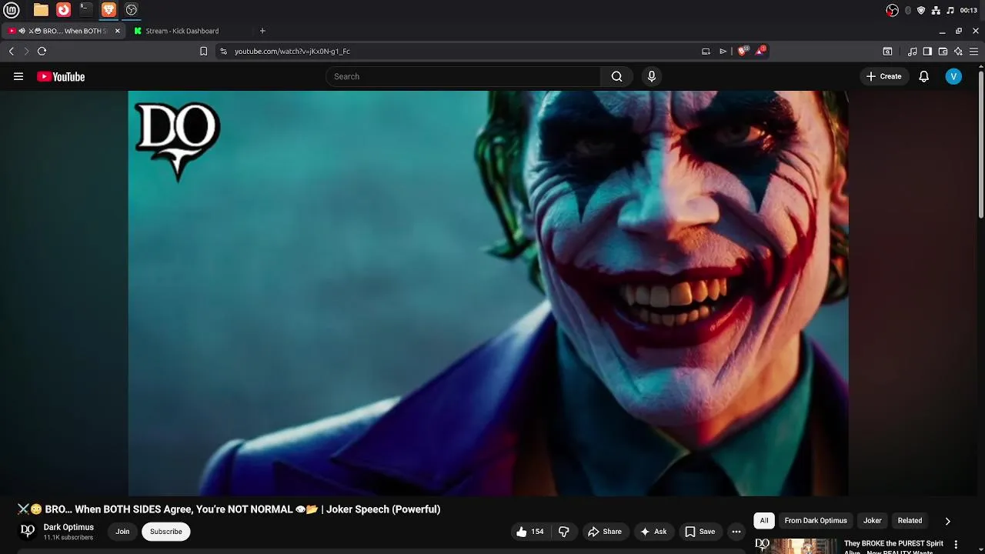Select the From Dark Optimus chip

tap(816, 521)
